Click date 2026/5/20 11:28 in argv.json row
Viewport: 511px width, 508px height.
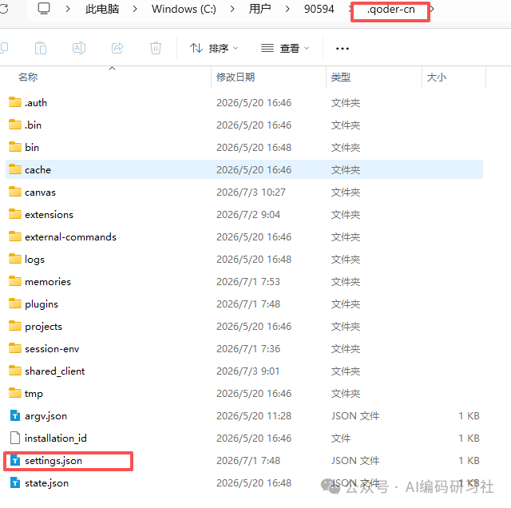pyautogui.click(x=254, y=416)
